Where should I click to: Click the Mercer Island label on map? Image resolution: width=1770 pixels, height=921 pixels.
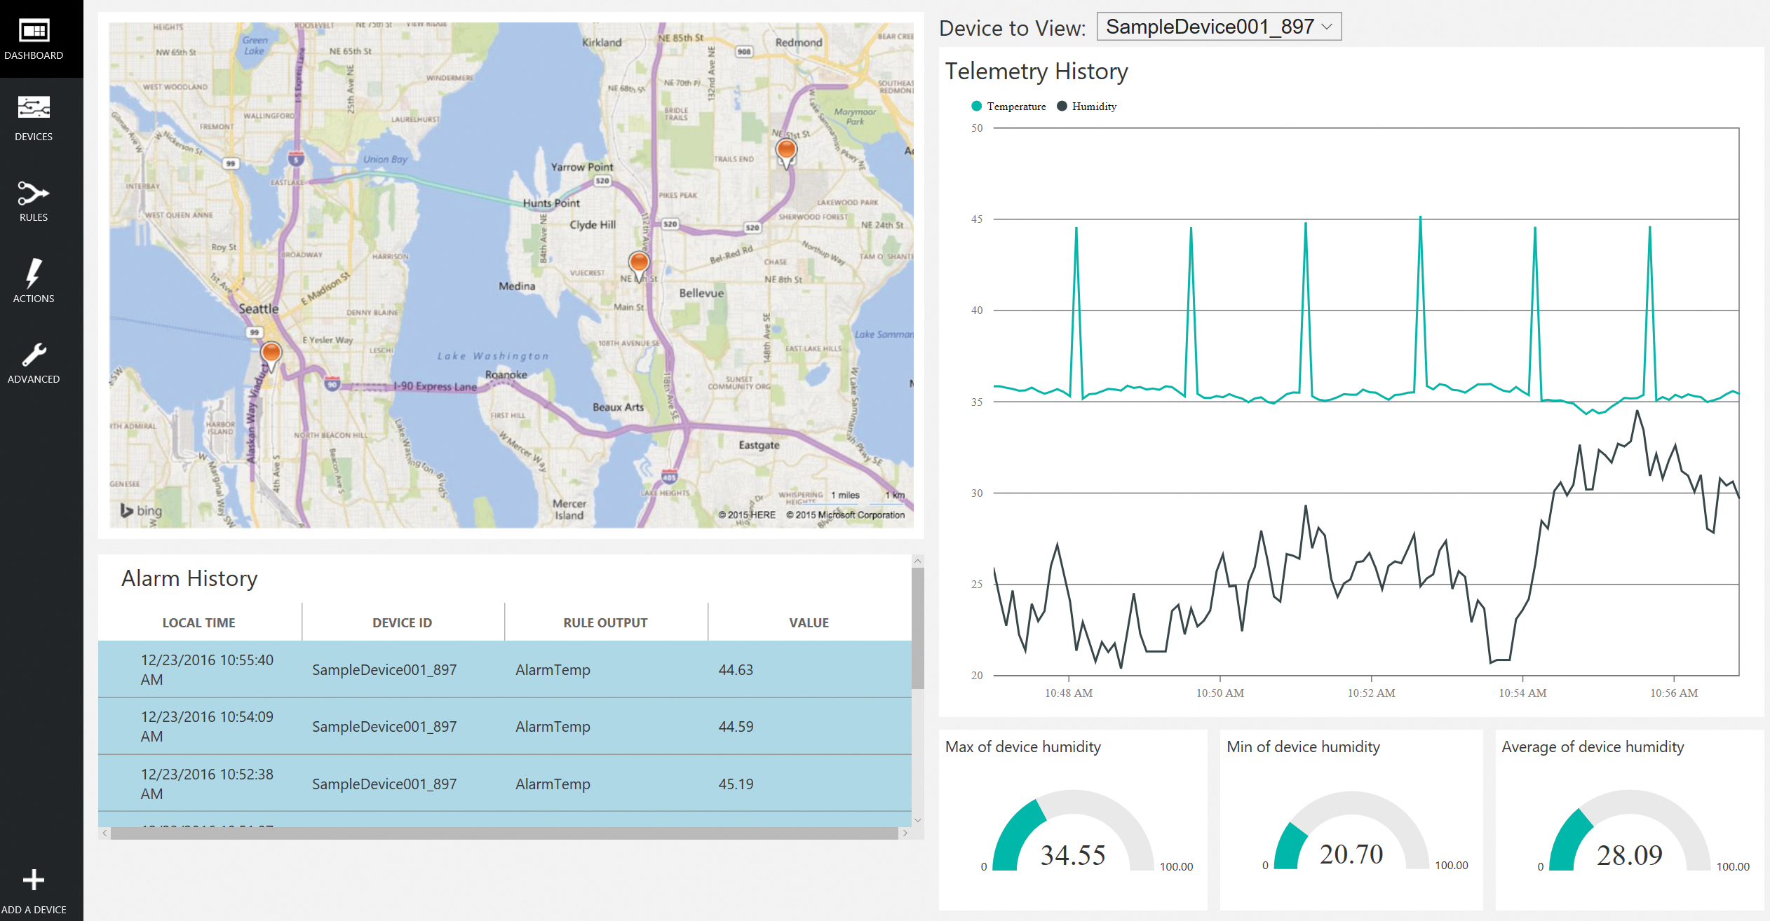coord(569,510)
